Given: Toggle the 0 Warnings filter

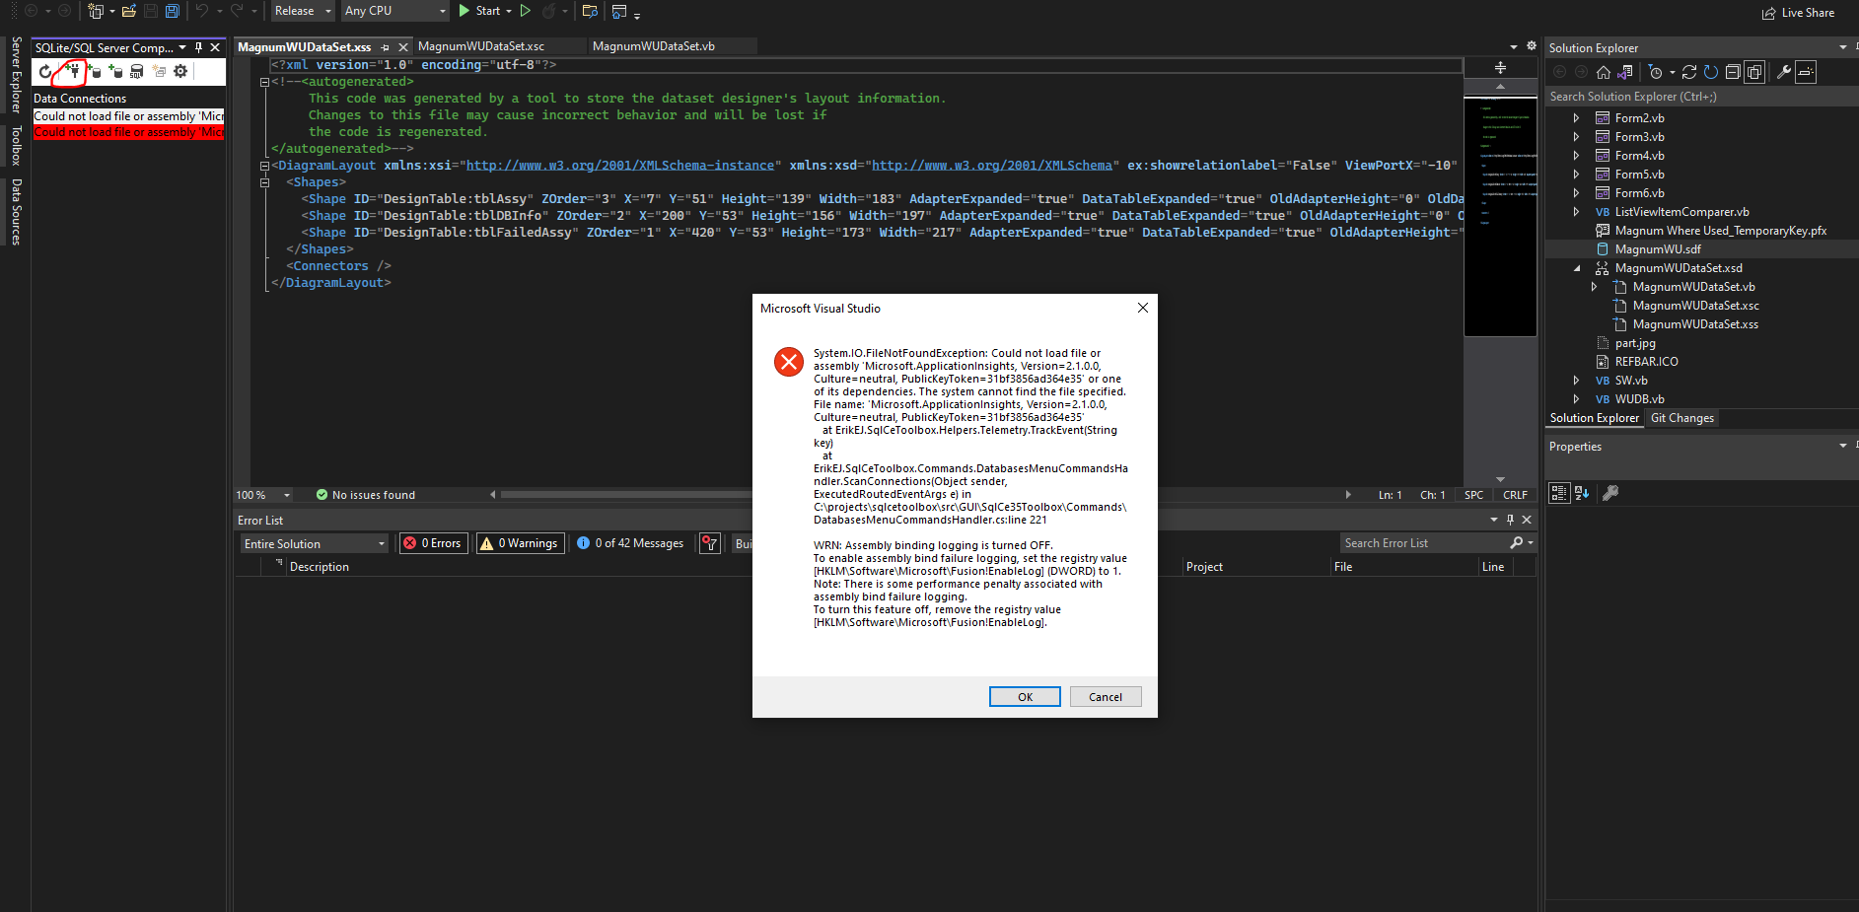Looking at the screenshot, I should click(x=520, y=543).
